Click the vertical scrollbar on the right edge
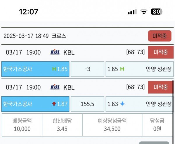This screenshot has height=144, width=175. (173, 112)
